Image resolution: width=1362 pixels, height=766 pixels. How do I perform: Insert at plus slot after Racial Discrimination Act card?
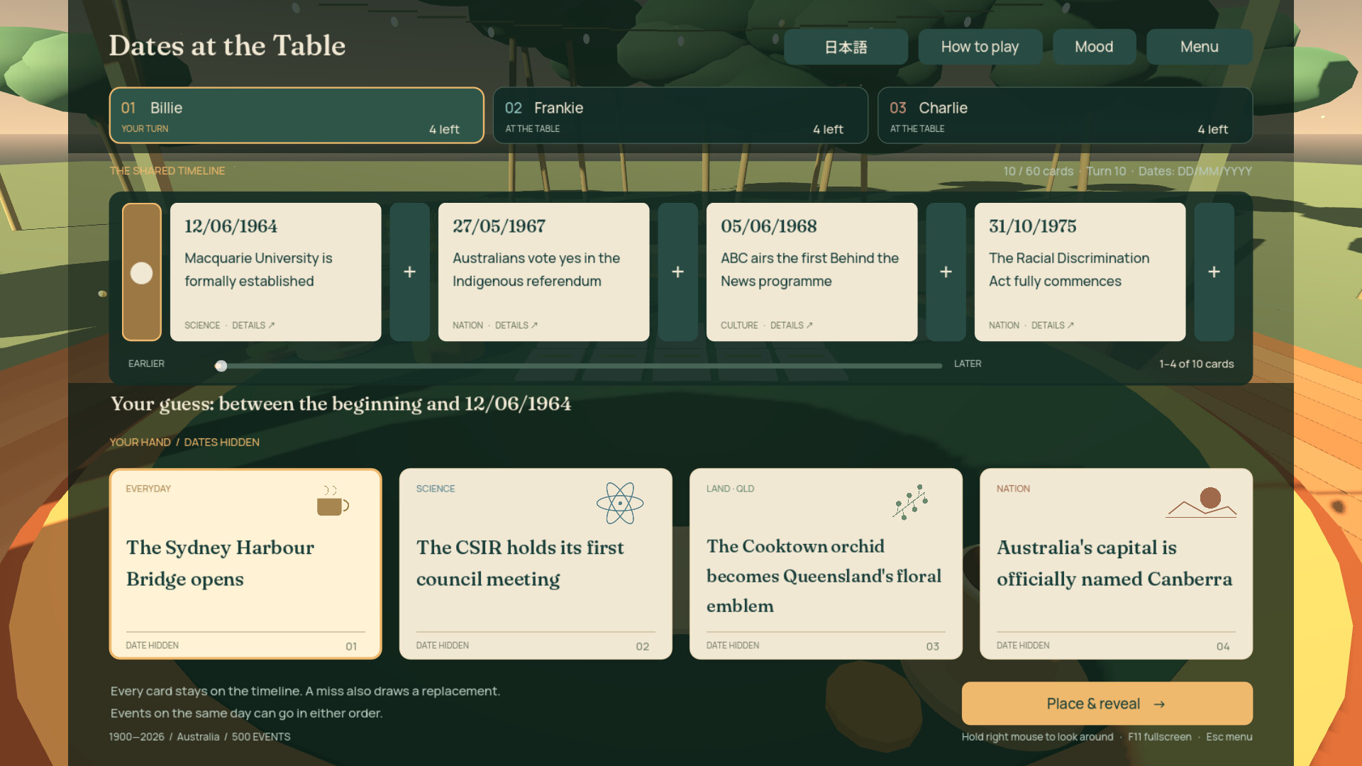click(1214, 272)
